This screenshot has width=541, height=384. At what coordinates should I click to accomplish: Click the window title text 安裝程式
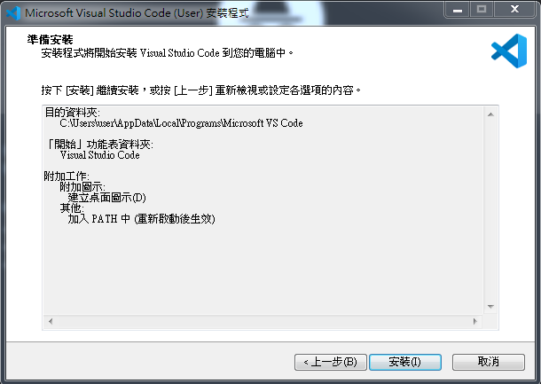227,13
